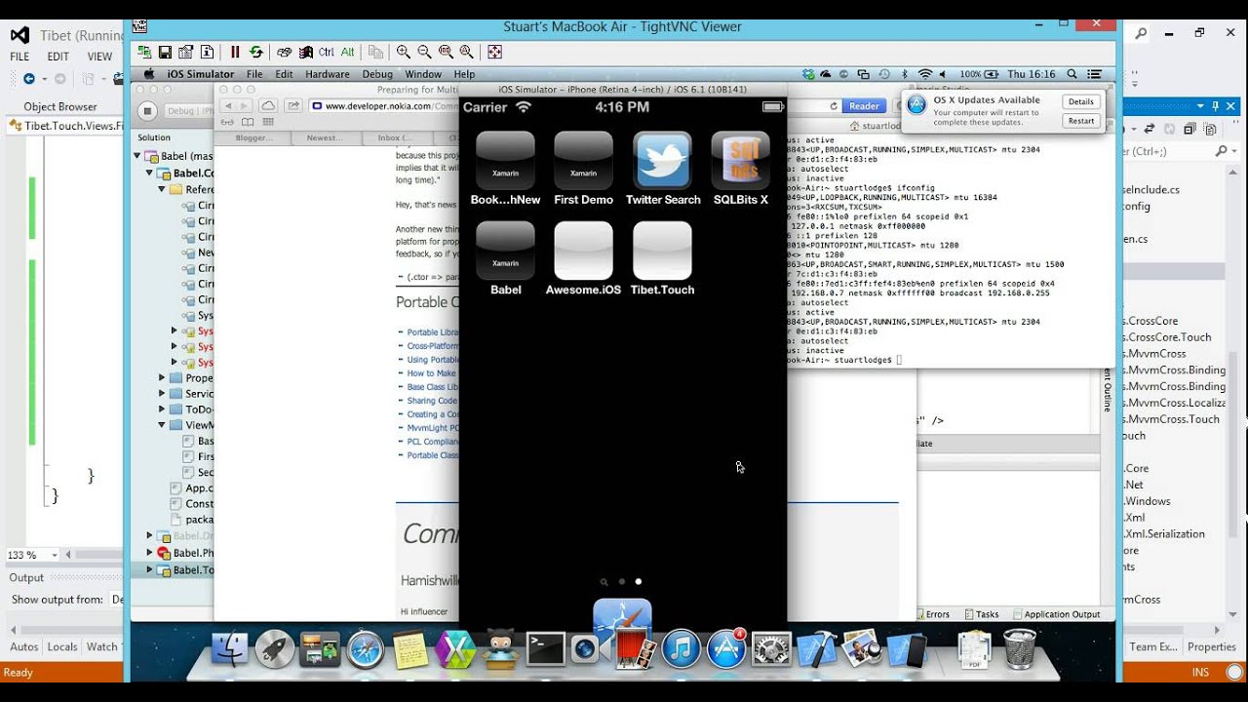This screenshot has width=1248, height=702.
Task: Expand the ToDo folder
Action: (162, 409)
